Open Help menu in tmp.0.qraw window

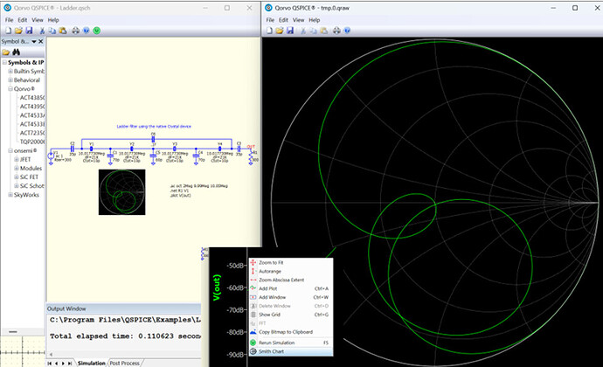coord(315,20)
